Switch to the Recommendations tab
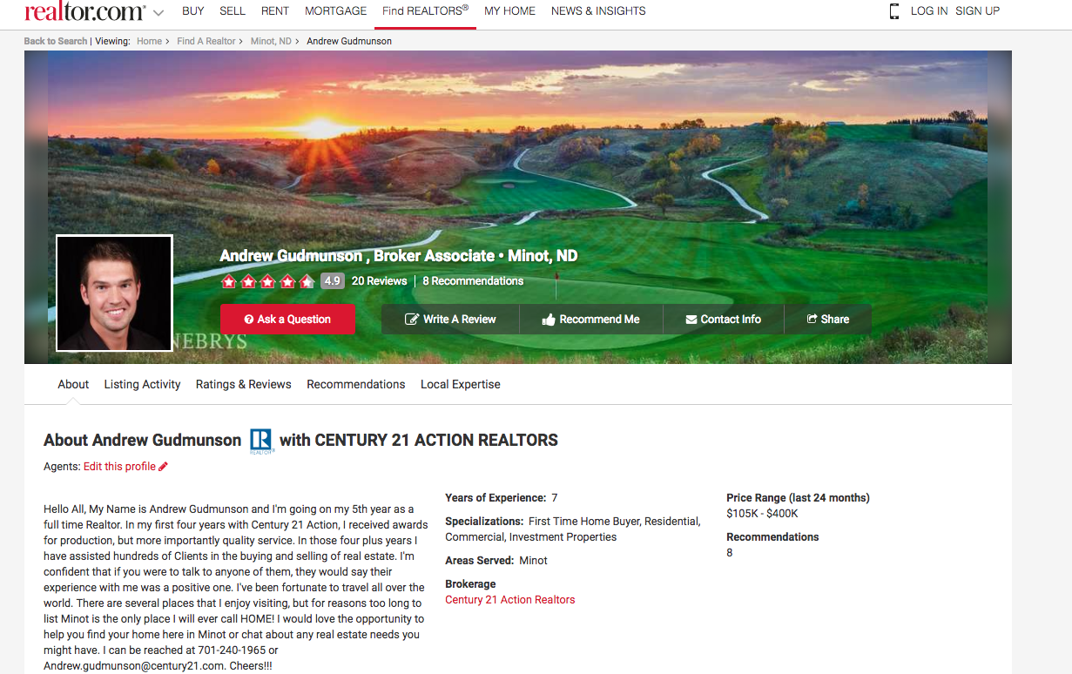 click(355, 384)
